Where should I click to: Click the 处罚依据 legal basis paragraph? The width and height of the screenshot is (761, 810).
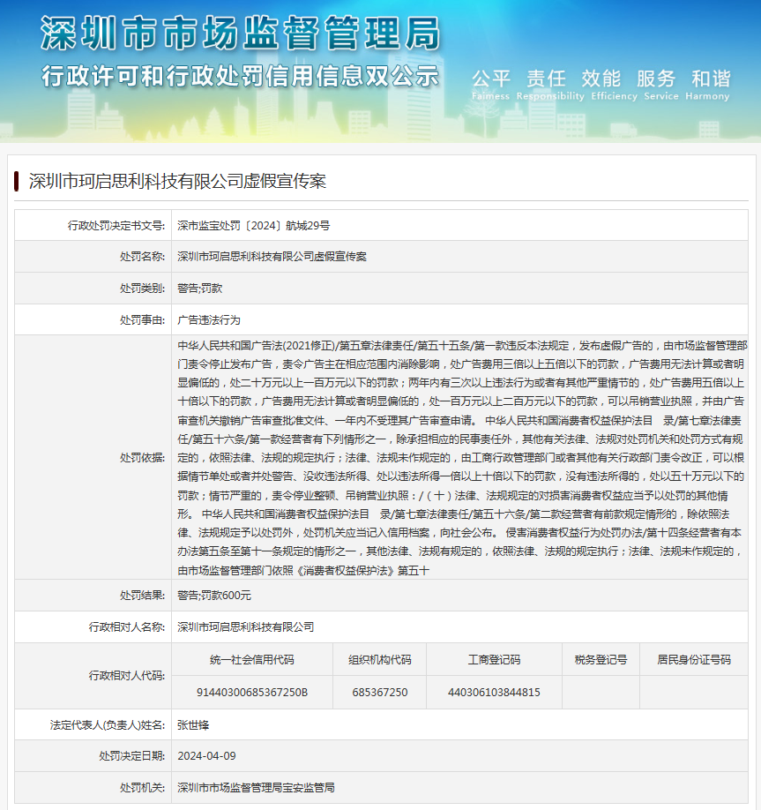pyautogui.click(x=461, y=457)
